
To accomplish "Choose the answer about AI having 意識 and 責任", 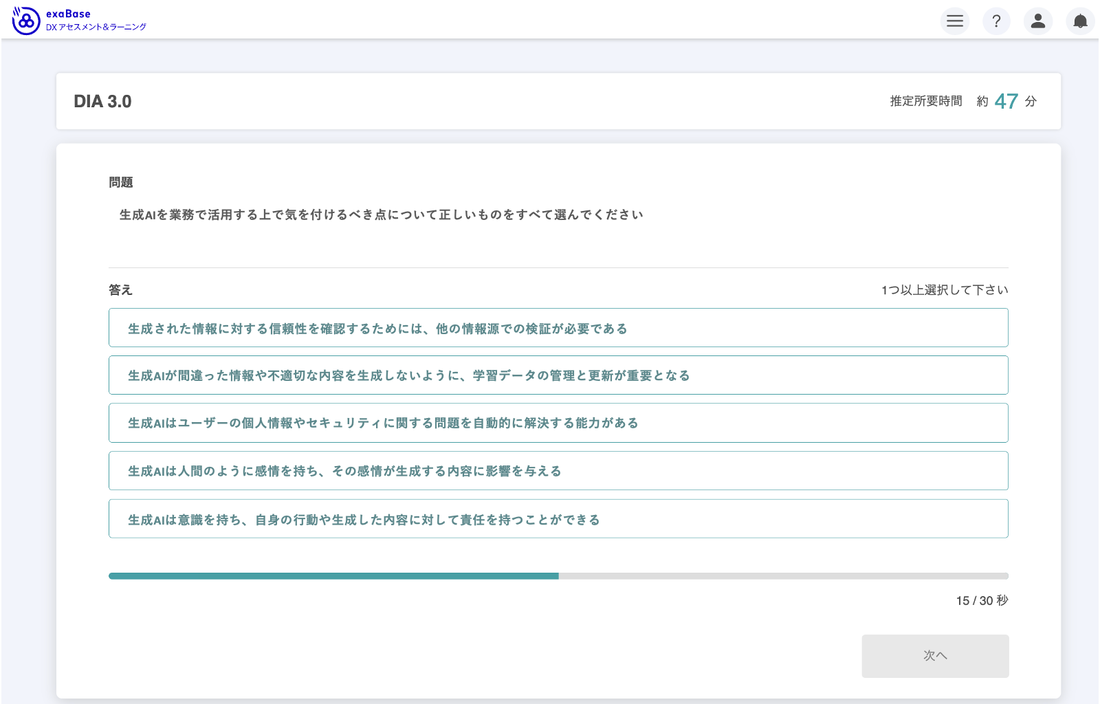I will point(558,519).
